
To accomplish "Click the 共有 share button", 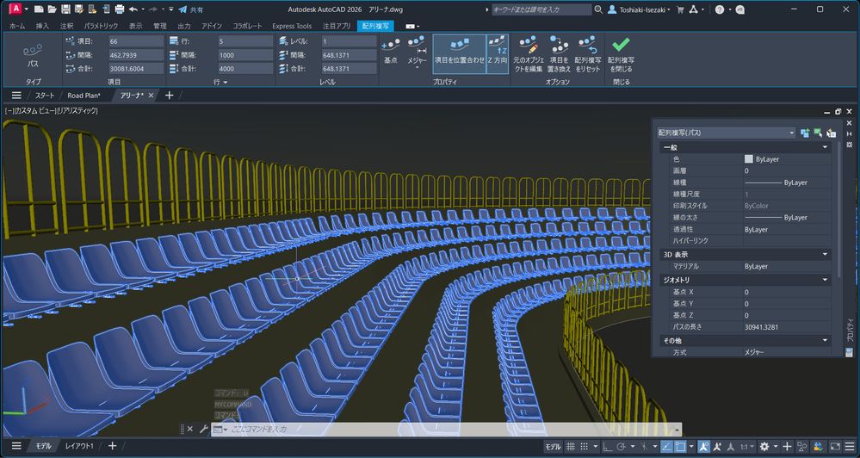I will (x=191, y=9).
